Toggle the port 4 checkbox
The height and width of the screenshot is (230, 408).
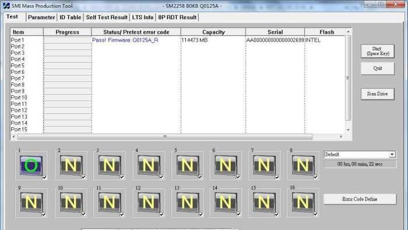(x=161, y=177)
